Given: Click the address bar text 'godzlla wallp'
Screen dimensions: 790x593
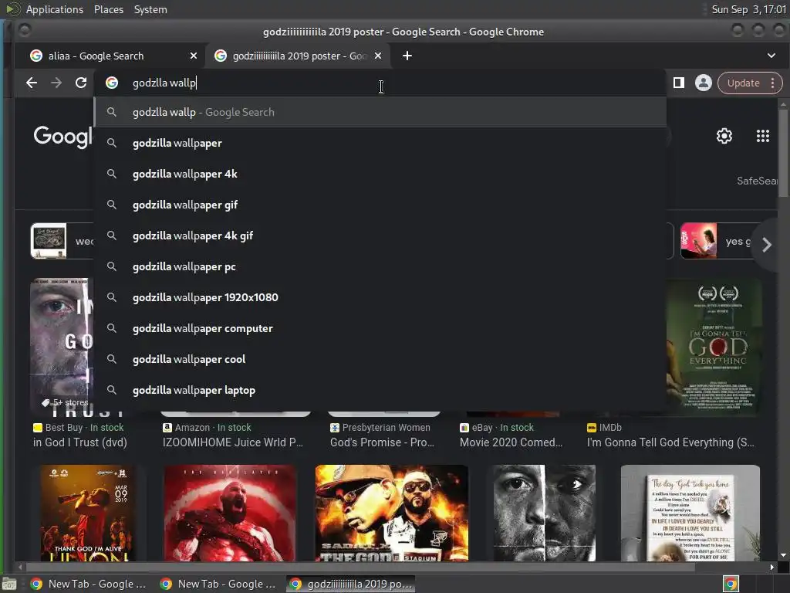Looking at the screenshot, I should pyautogui.click(x=164, y=83).
